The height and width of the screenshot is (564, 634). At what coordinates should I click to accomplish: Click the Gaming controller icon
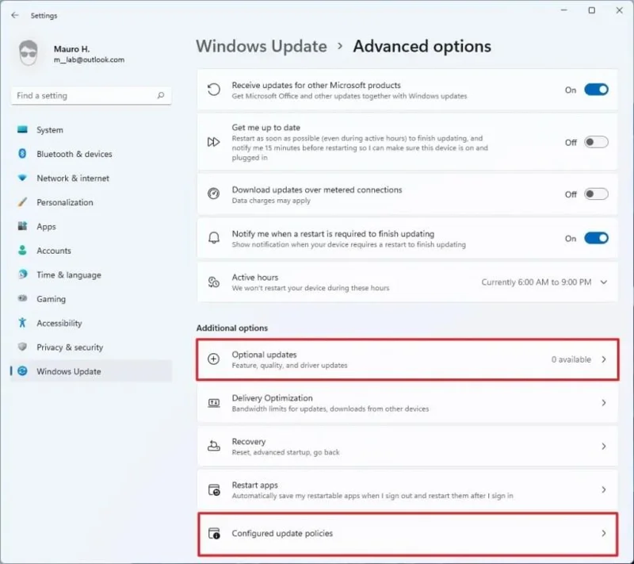(x=23, y=298)
